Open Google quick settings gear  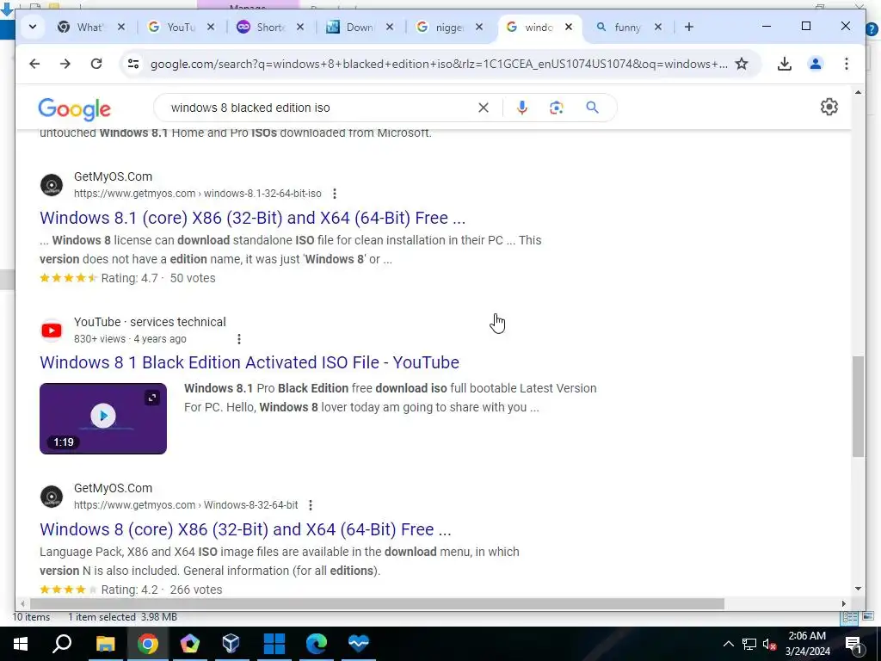tap(829, 107)
